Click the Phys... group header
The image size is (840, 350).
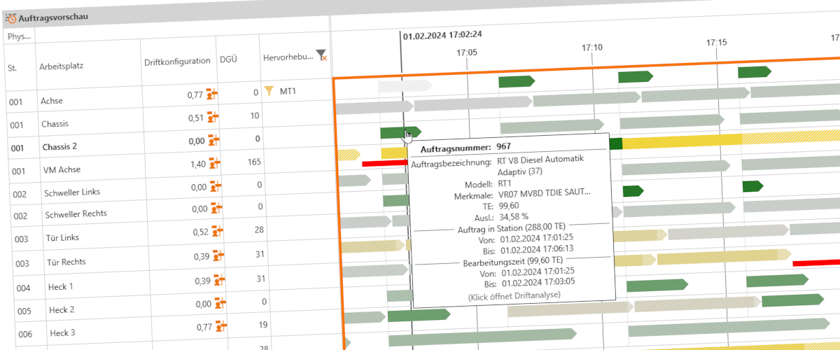[x=19, y=36]
